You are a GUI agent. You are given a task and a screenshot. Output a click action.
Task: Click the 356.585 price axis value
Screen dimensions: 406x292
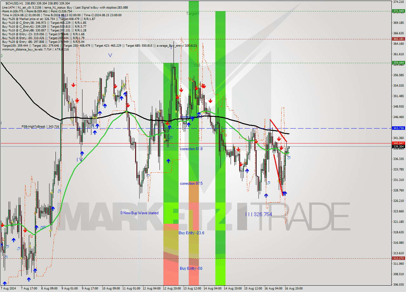coord(398,75)
